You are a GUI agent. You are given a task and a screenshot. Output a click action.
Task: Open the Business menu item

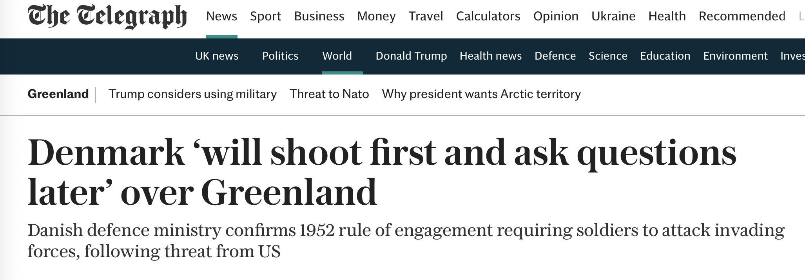point(319,16)
